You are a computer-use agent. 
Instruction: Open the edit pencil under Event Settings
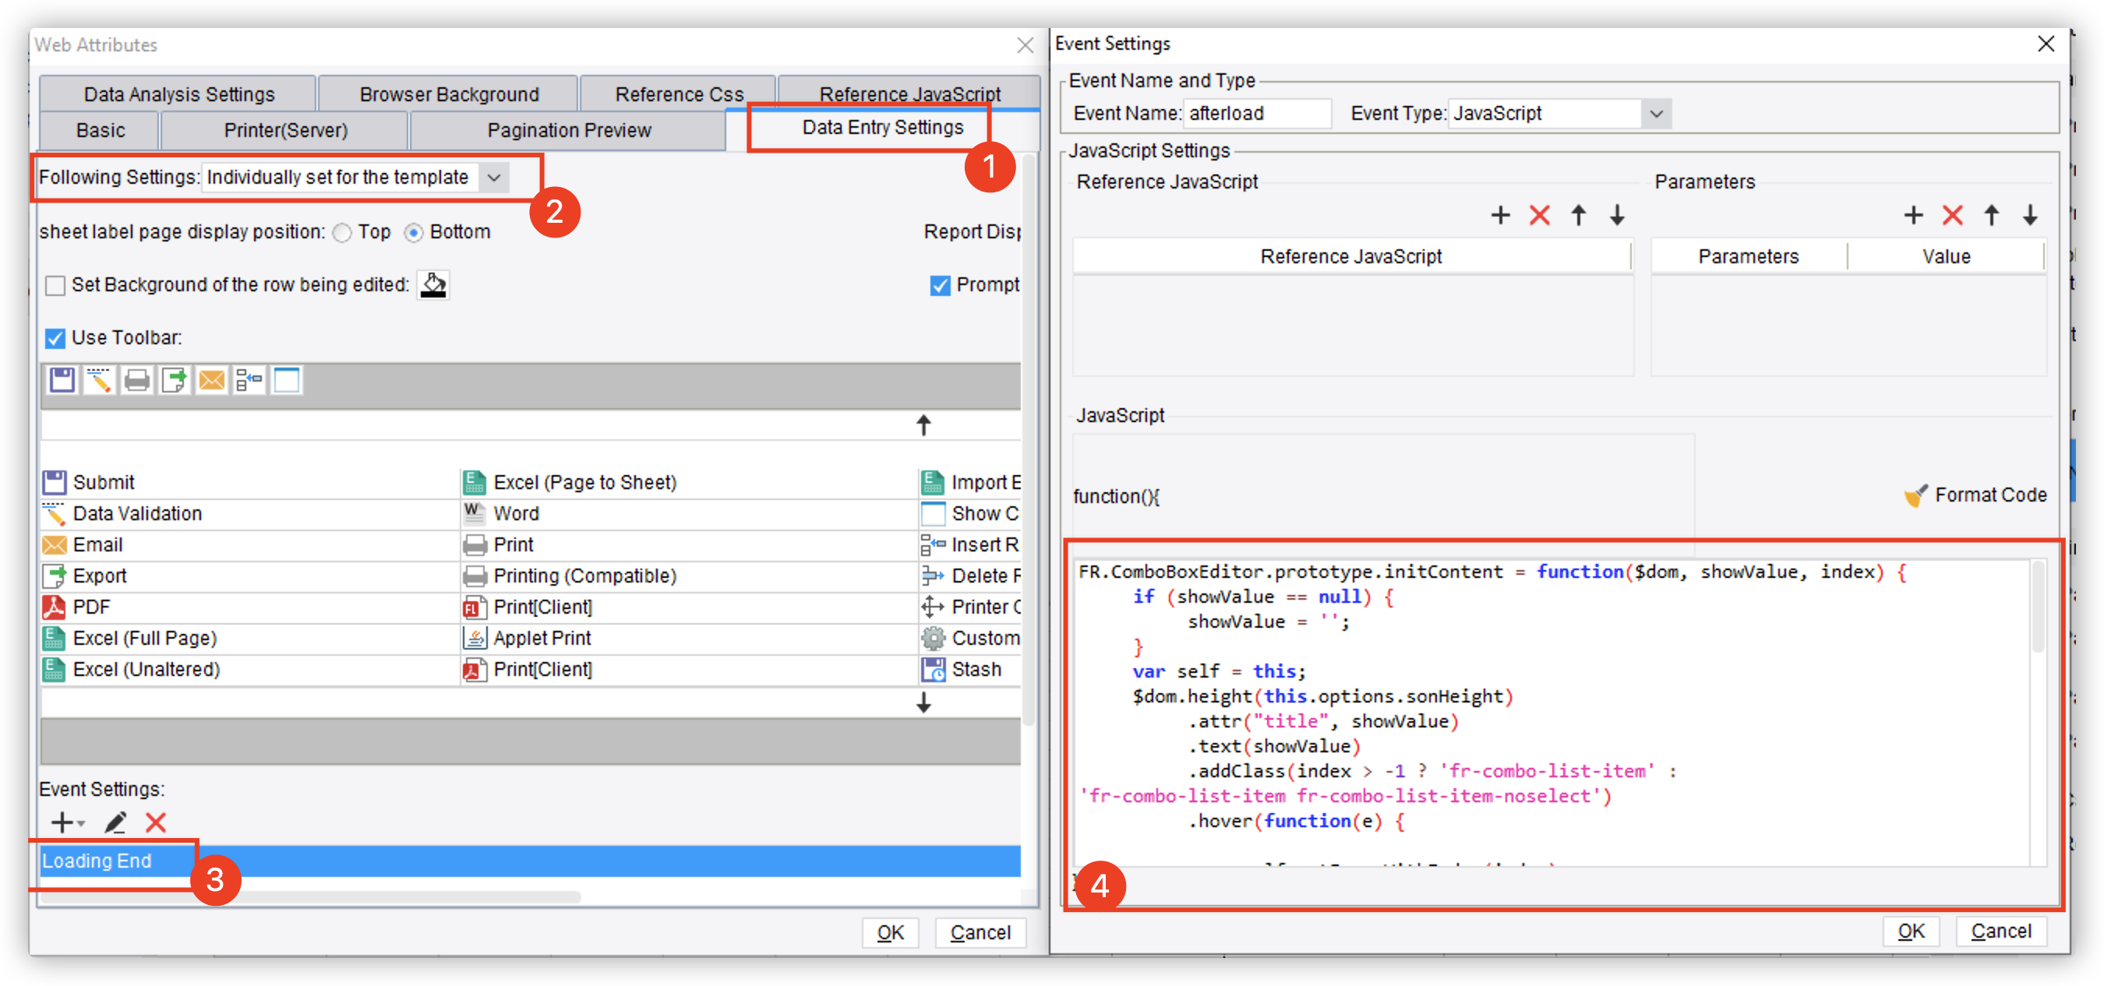coord(115,822)
